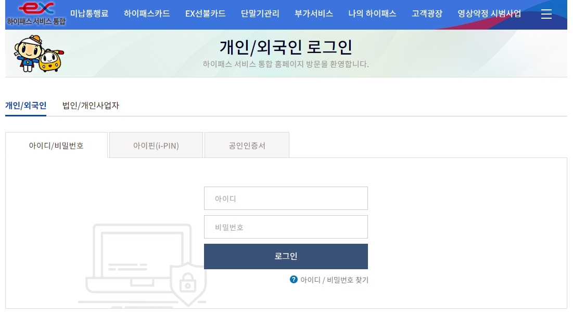Open the 영상약정 시범사업 menu

point(489,14)
